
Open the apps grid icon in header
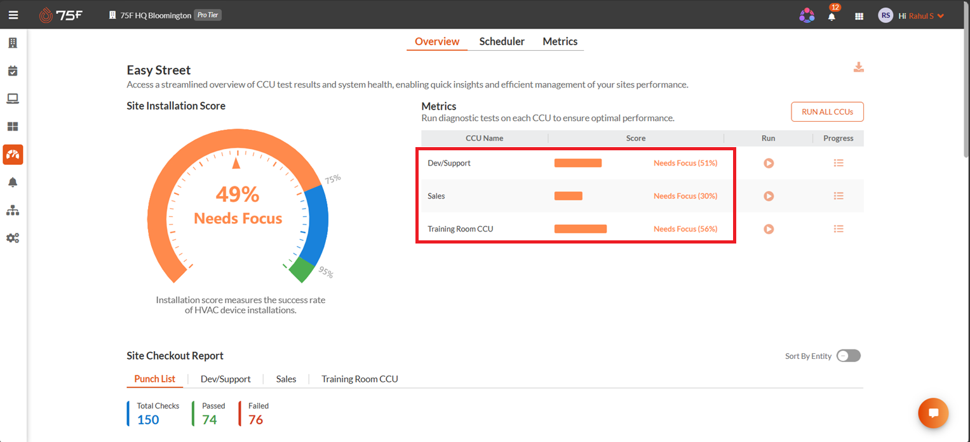click(x=859, y=16)
